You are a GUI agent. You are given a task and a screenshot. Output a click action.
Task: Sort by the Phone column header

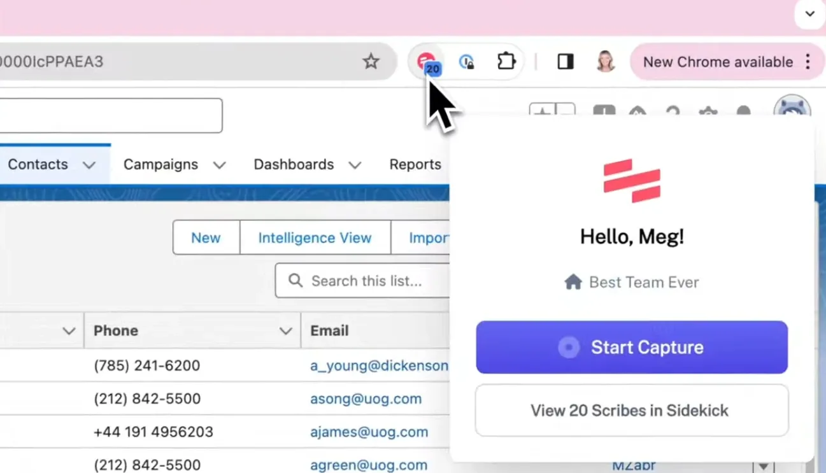116,330
